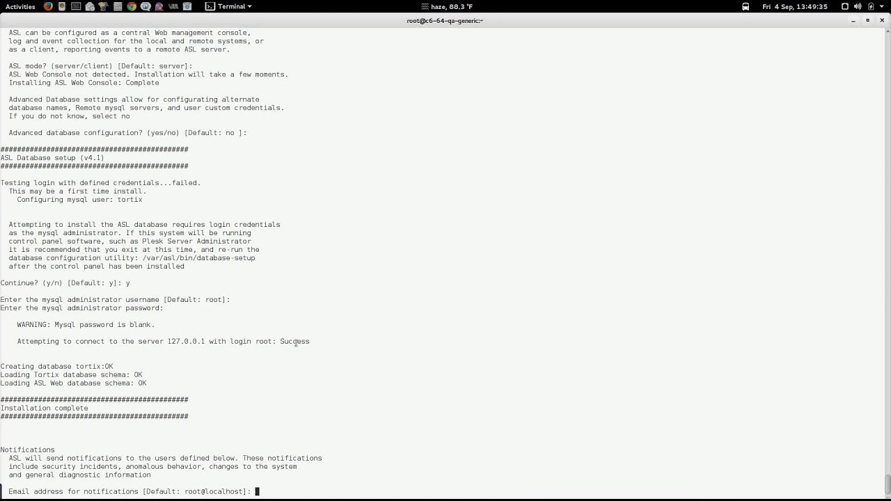This screenshot has height=501, width=891.
Task: Click 'This may be a first time install.' line
Action: tap(77, 191)
